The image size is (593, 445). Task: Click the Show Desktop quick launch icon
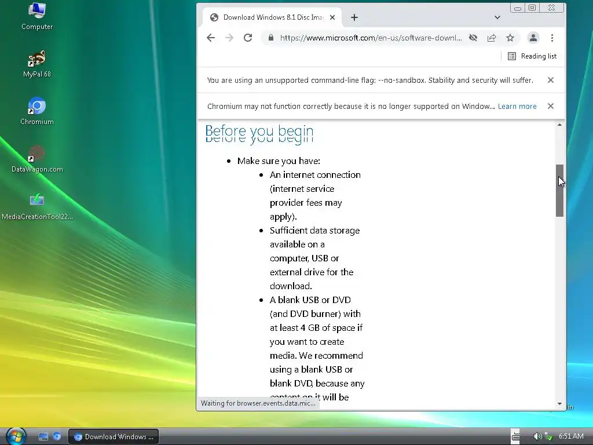(x=43, y=437)
